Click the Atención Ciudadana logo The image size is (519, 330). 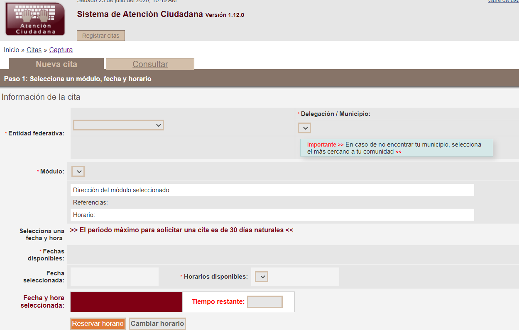35,19
